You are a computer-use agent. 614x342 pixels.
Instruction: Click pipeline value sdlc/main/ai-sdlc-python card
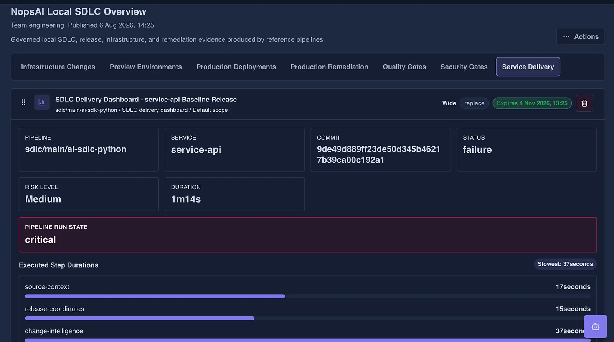89,149
